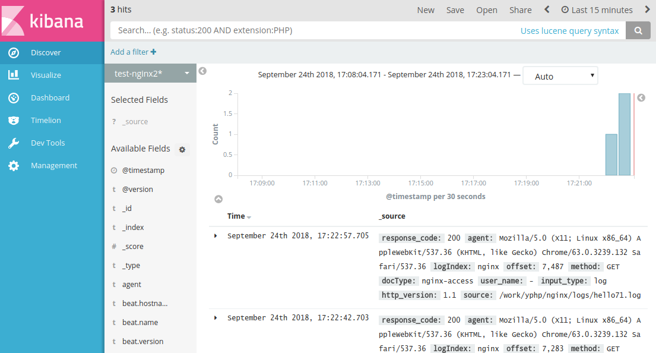
Task: Click the Timelion icon in sidebar
Action: tap(14, 121)
